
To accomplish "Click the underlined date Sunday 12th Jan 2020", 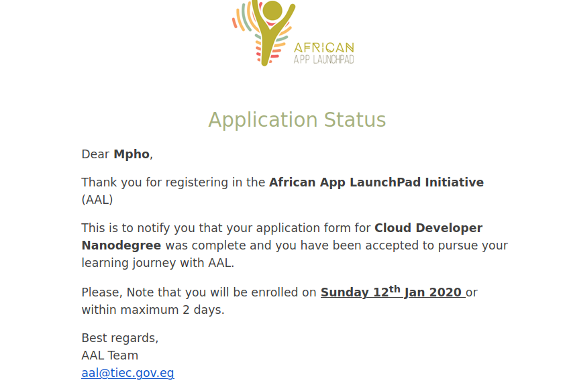I will pos(393,292).
